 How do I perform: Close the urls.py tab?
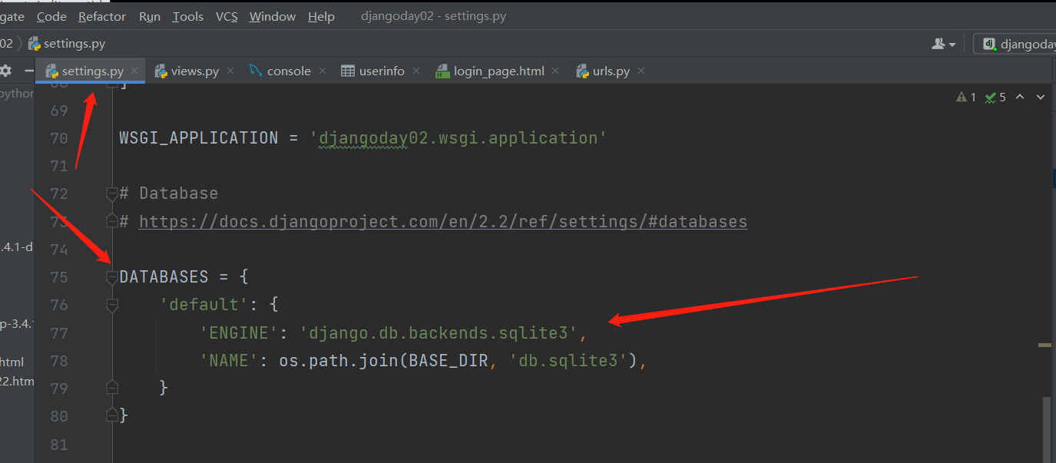click(641, 71)
